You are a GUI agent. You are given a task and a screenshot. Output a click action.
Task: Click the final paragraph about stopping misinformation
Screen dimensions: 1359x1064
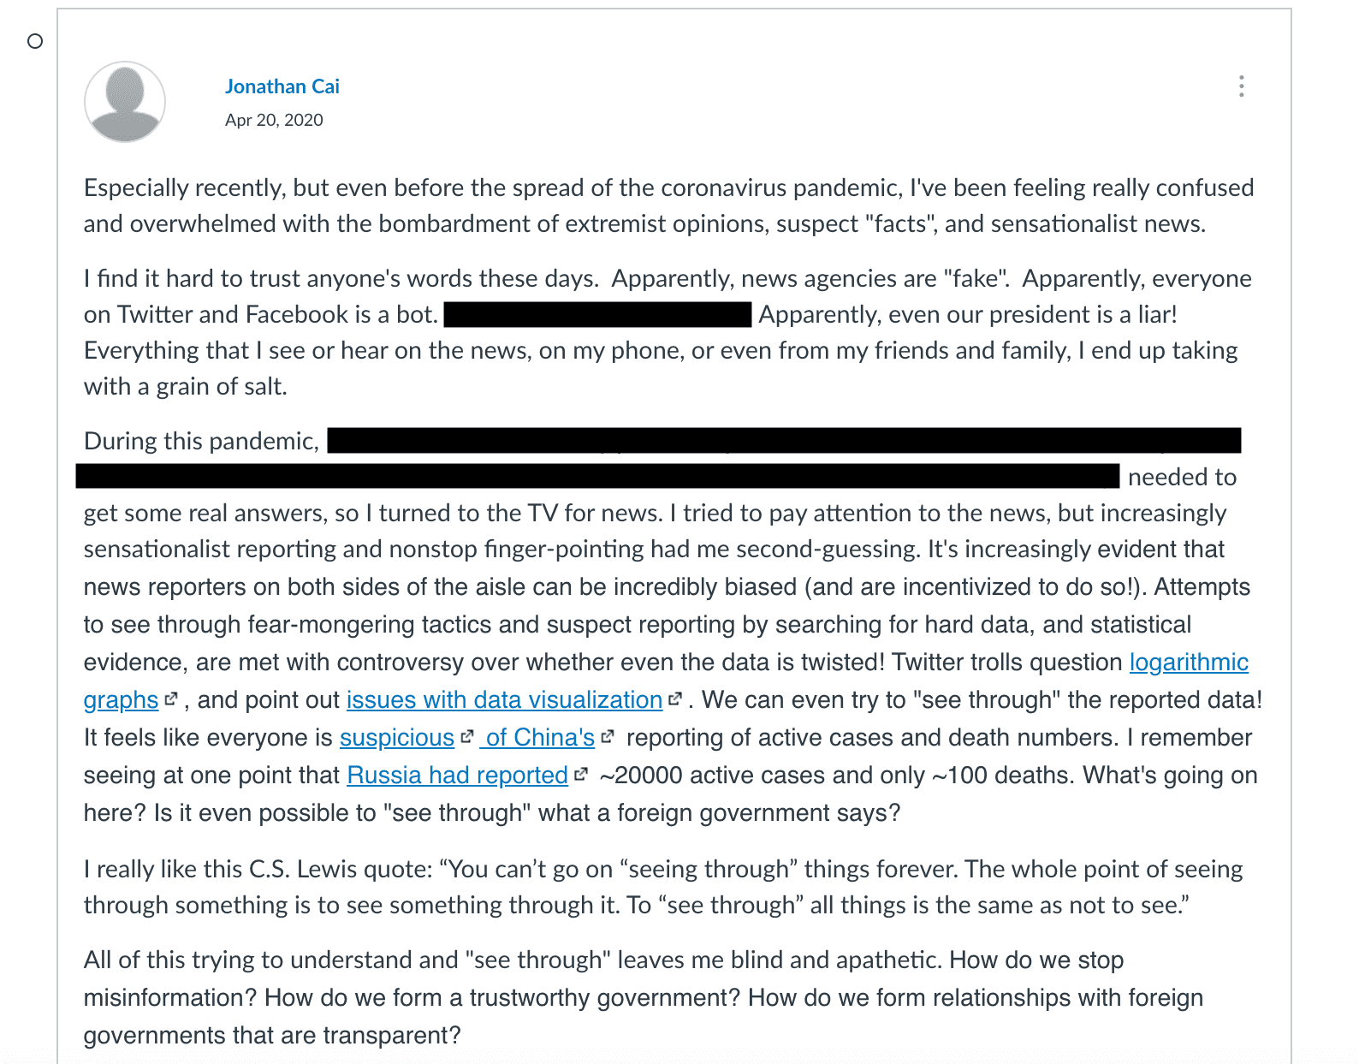642,997
